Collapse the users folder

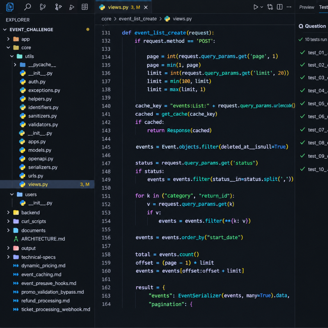click(12, 194)
